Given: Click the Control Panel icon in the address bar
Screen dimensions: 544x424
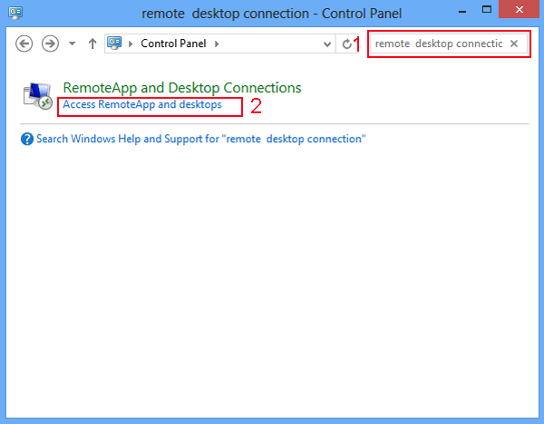Looking at the screenshot, I should 114,43.
